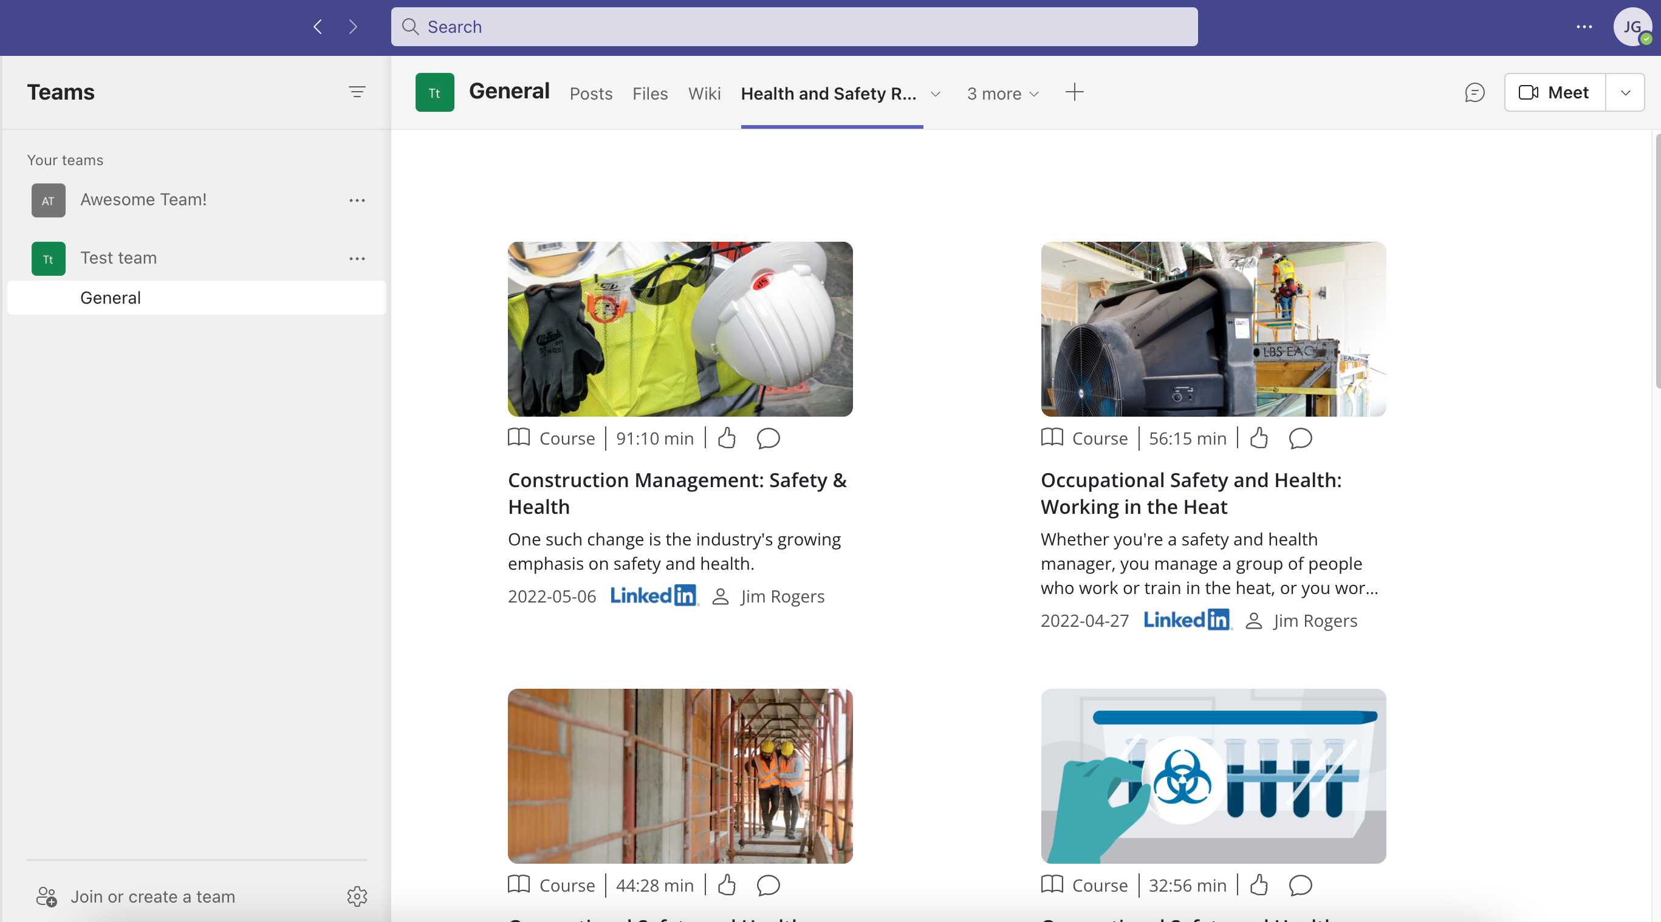Expand the 3 more tabs dropdown

[1002, 94]
